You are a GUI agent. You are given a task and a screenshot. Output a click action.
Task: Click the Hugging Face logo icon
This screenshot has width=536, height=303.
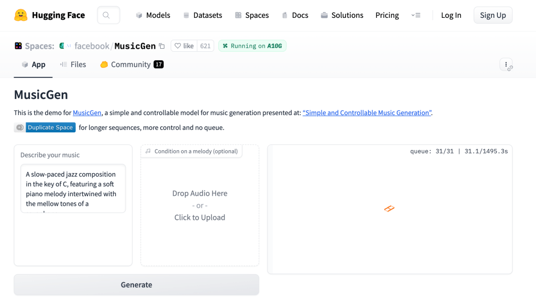21,15
